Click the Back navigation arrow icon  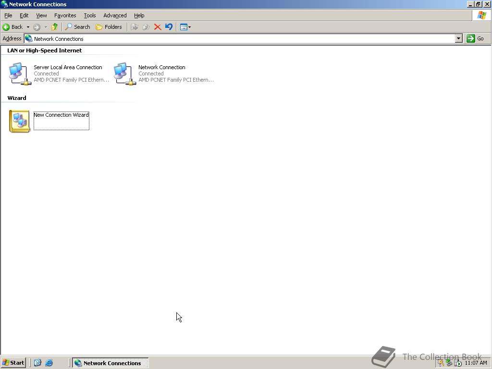[6, 27]
